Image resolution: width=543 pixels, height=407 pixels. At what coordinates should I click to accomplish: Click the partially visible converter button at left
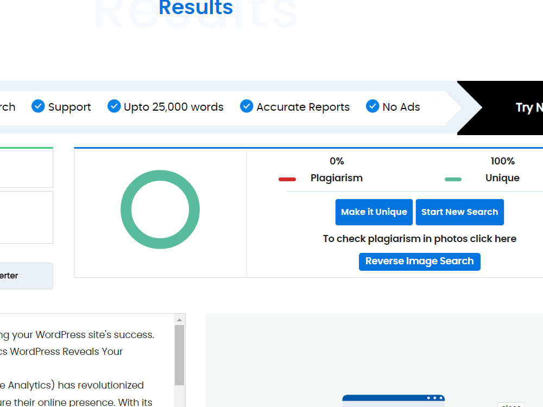[26, 276]
